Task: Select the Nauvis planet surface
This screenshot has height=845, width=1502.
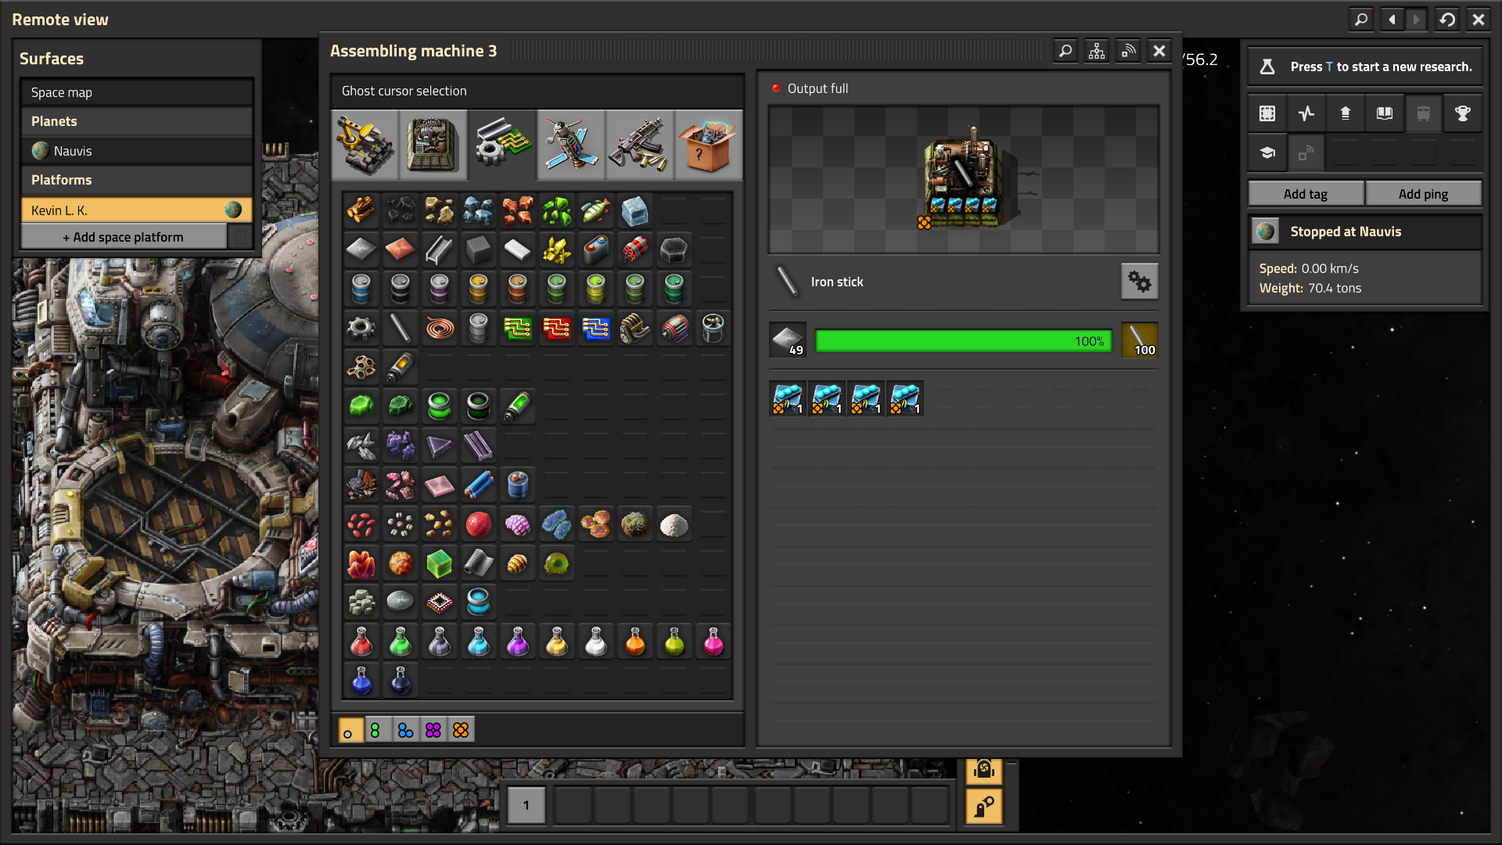Action: (137, 151)
